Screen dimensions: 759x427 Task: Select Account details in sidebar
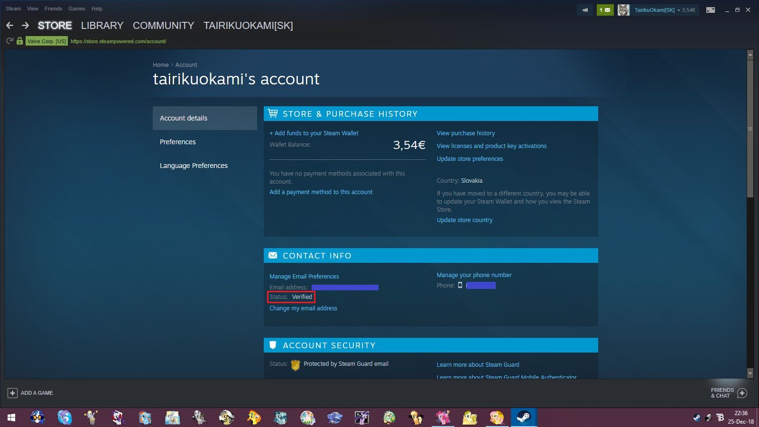pyautogui.click(x=205, y=118)
